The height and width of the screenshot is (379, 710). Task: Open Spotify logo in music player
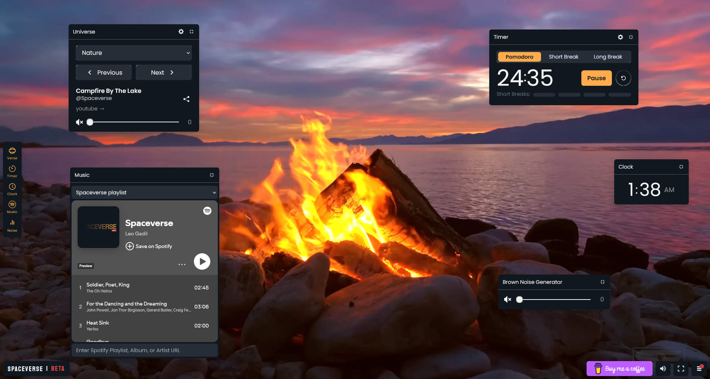coord(207,211)
